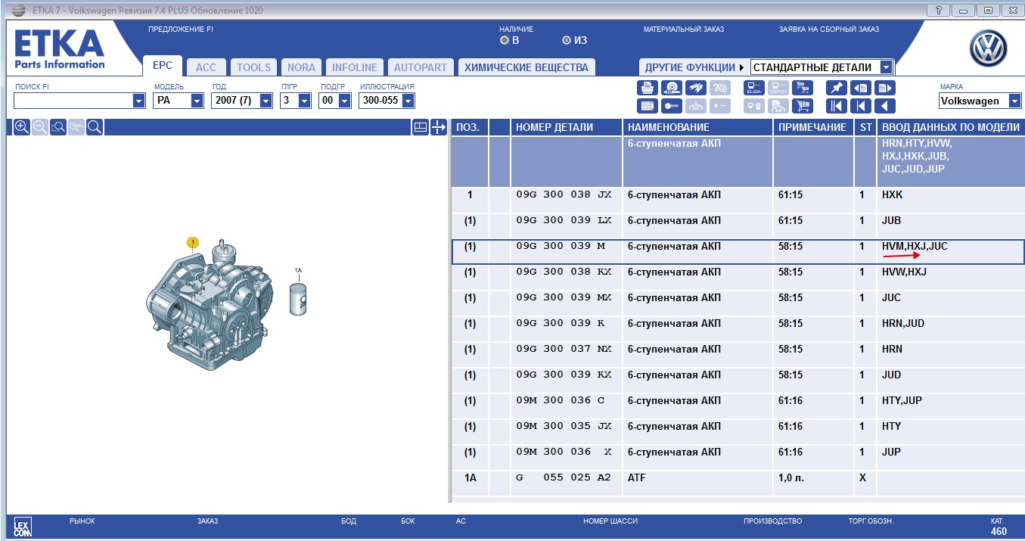The height and width of the screenshot is (541, 1025).
Task: Toggle the split layout view icon
Action: pyautogui.click(x=420, y=127)
